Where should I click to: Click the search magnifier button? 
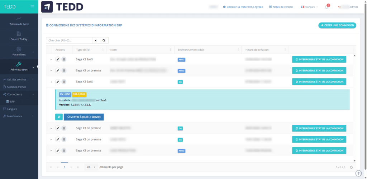(x=104, y=40)
